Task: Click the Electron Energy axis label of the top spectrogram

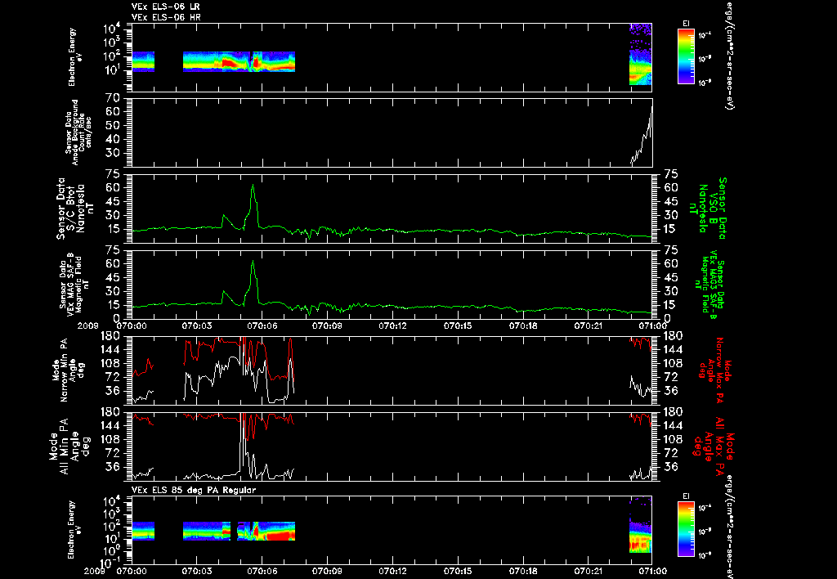Action: click(x=75, y=57)
